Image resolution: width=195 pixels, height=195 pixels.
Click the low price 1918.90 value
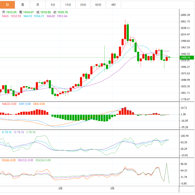[45, 12]
